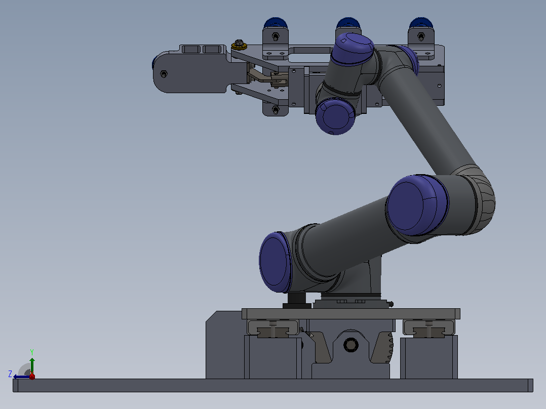Click the blue Z axis arrow of the triad
This screenshot has height=409, width=546.
coord(21,377)
